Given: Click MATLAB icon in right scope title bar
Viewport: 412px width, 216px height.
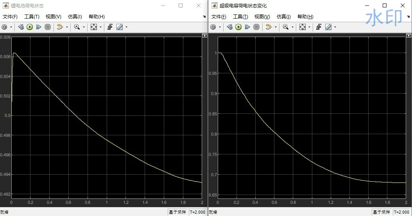Looking at the screenshot, I should coord(215,5).
